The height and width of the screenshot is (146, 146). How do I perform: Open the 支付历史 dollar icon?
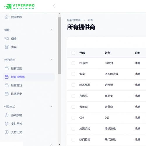(6, 132)
